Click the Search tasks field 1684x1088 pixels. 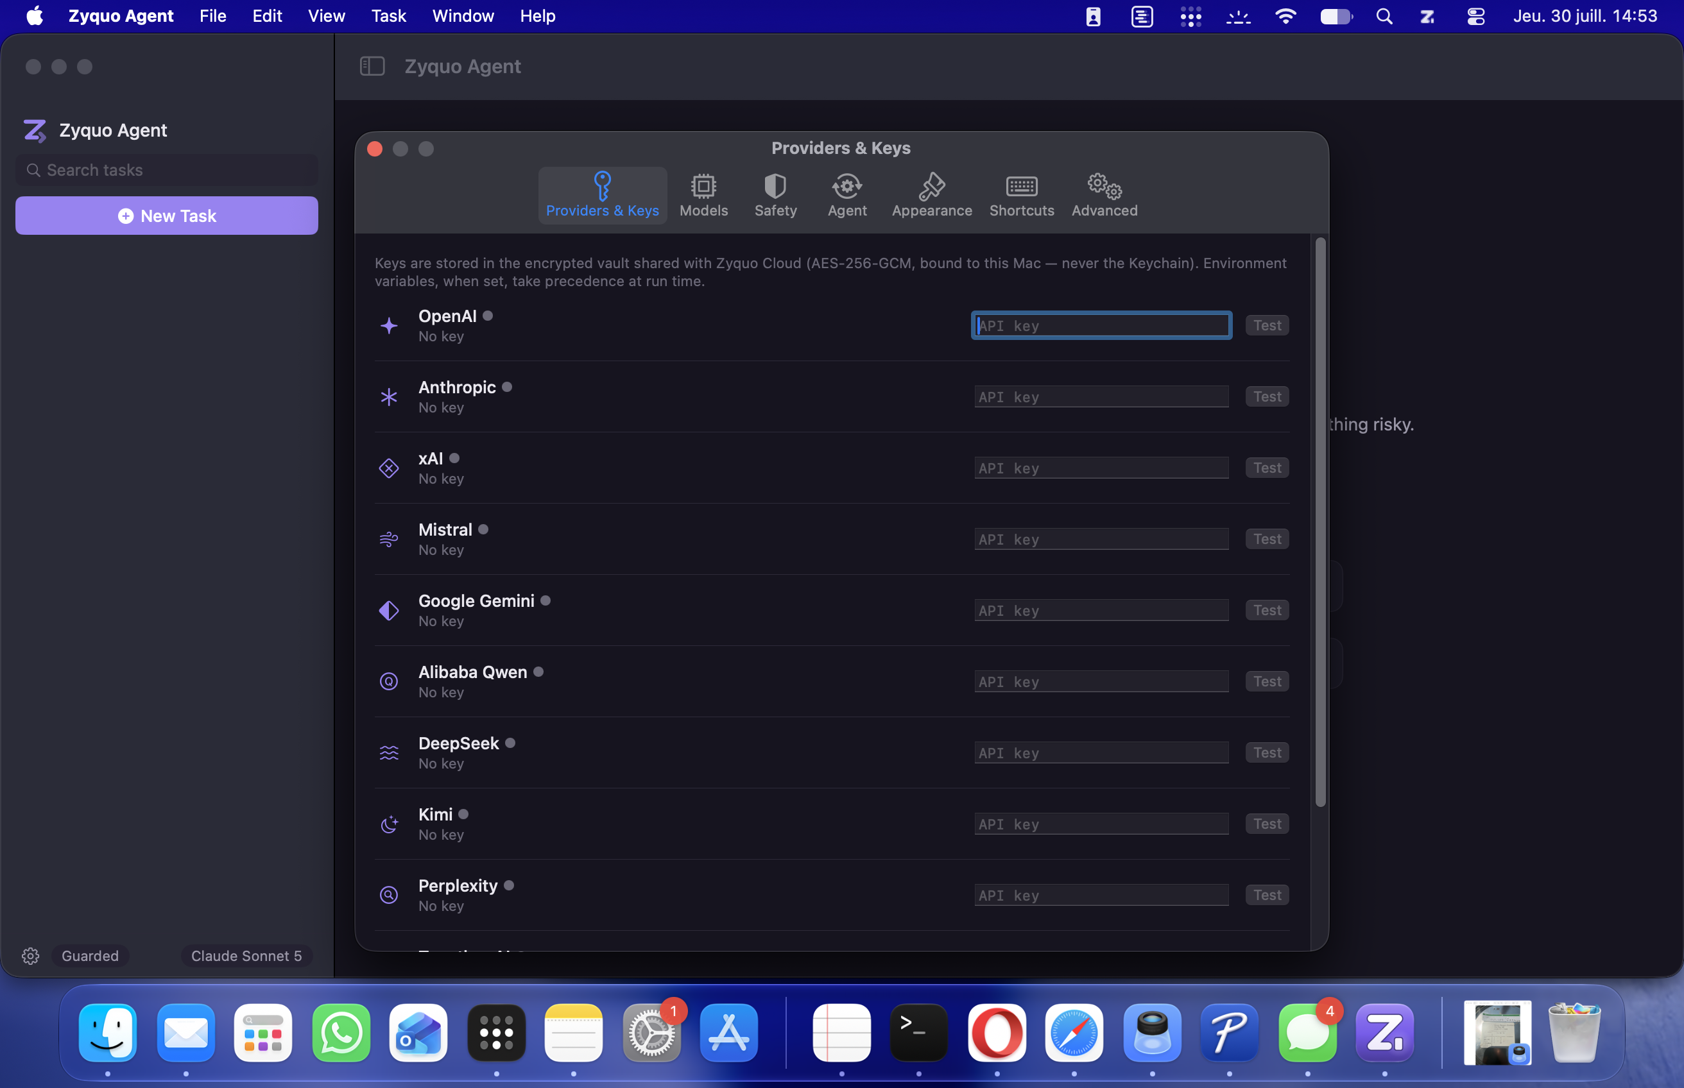coord(167,170)
